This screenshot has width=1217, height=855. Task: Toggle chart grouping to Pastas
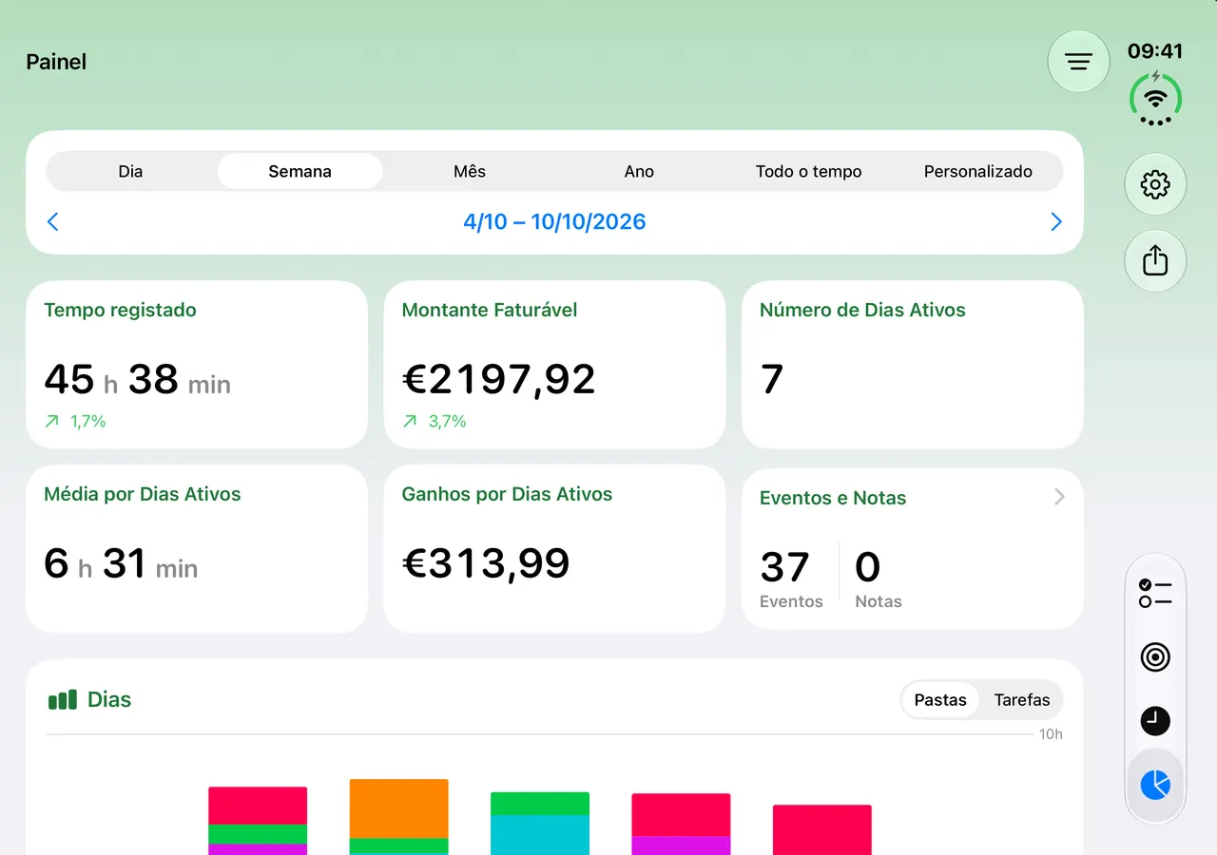pyautogui.click(x=940, y=700)
